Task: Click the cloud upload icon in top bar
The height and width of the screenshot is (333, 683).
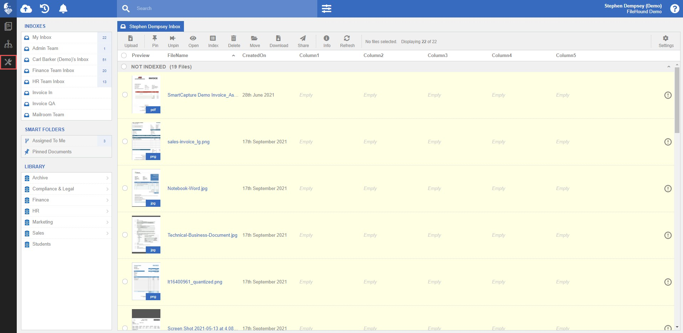Action: pos(26,9)
